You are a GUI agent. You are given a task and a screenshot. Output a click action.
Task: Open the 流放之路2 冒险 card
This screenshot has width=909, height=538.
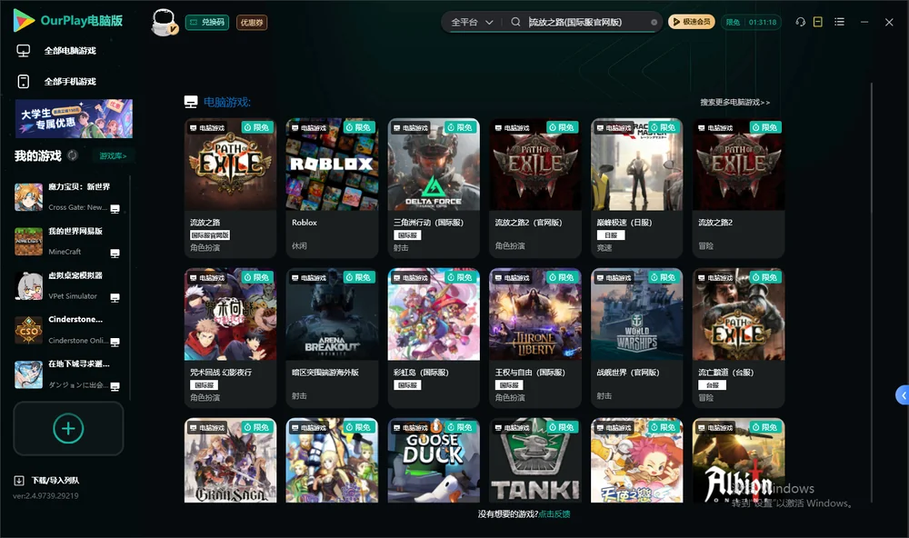coord(738,188)
